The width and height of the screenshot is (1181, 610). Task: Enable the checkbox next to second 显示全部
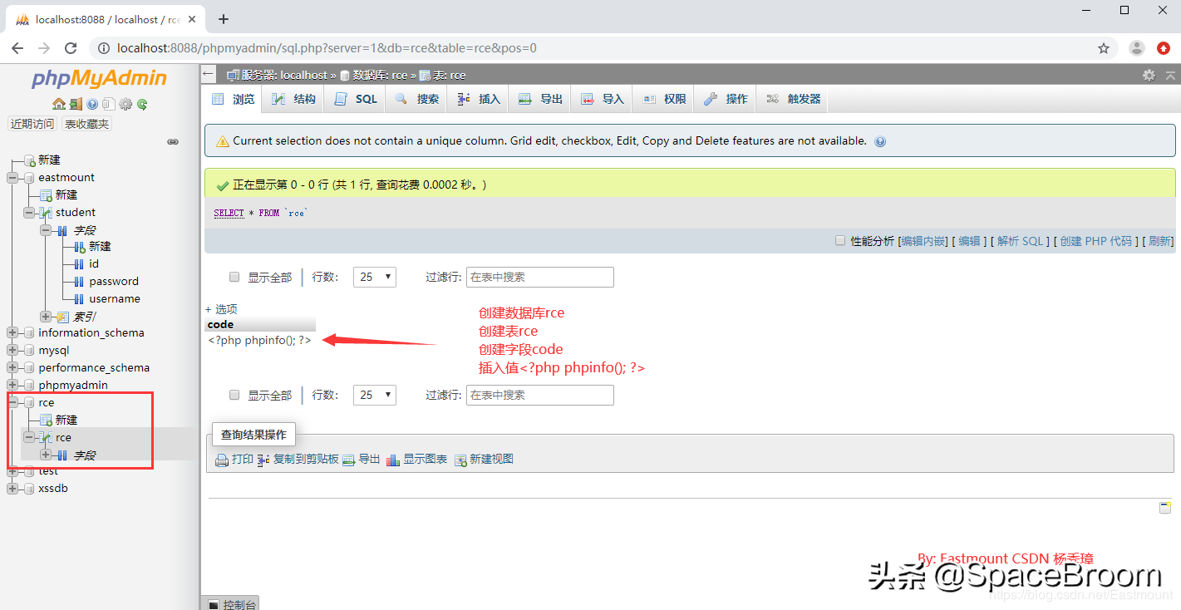coord(234,395)
